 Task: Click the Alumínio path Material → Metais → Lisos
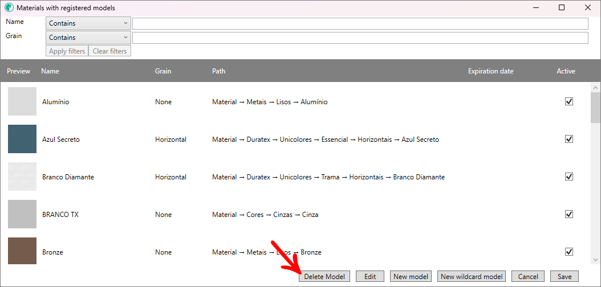[270, 102]
